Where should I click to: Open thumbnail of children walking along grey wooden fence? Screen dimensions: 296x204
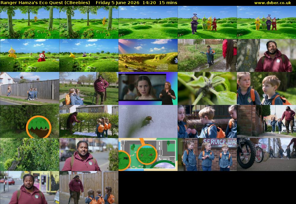click(x=29, y=88)
